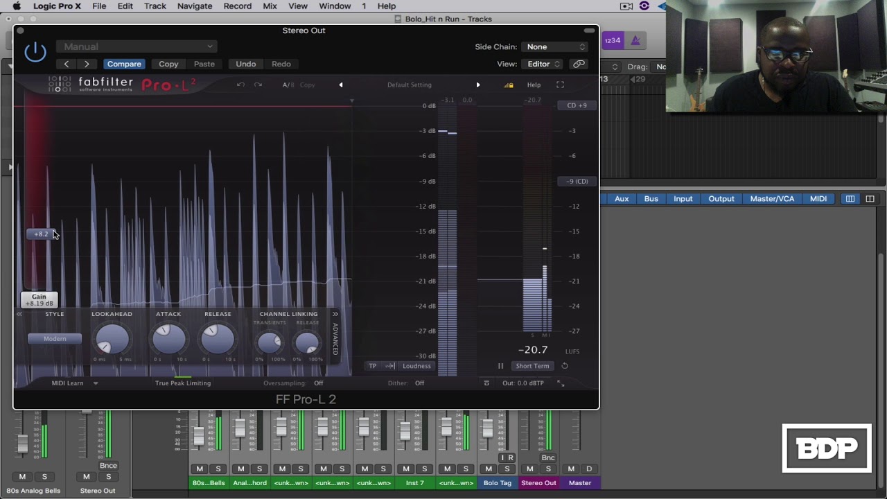
Task: Open the Default Setting preset menu
Action: pos(410,85)
